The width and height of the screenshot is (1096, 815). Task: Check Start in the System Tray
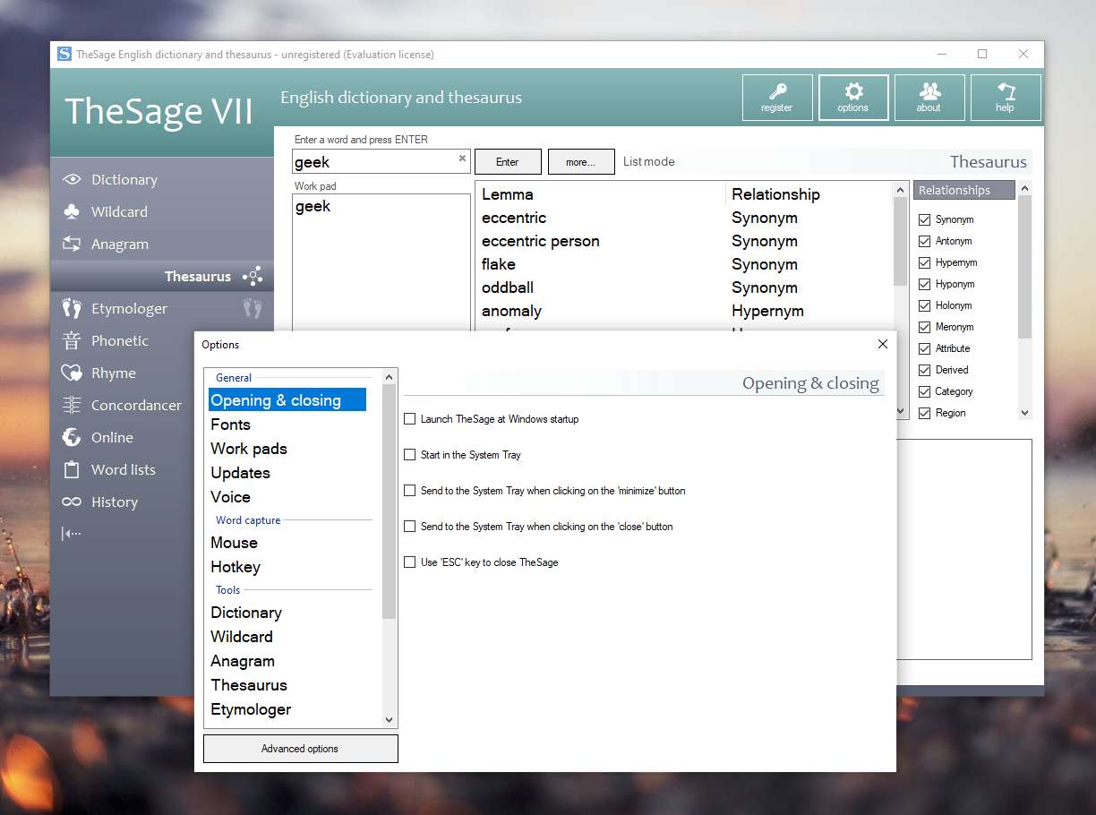tap(410, 455)
